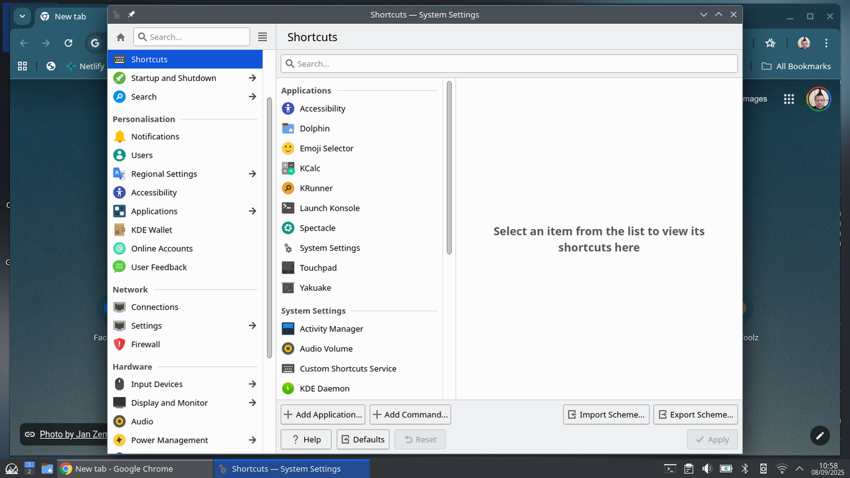The height and width of the screenshot is (478, 850).
Task: Click the Bluetooth icon in the system tray
Action: pos(744,468)
